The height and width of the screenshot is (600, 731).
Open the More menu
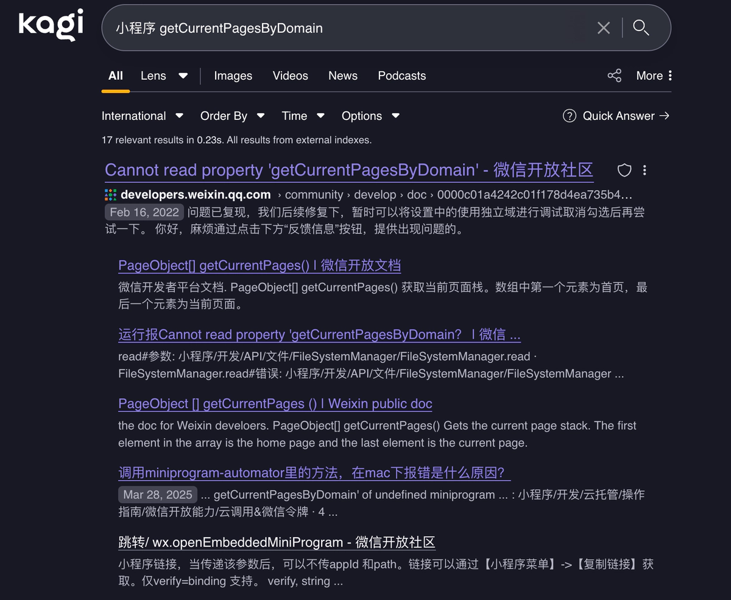tap(654, 76)
